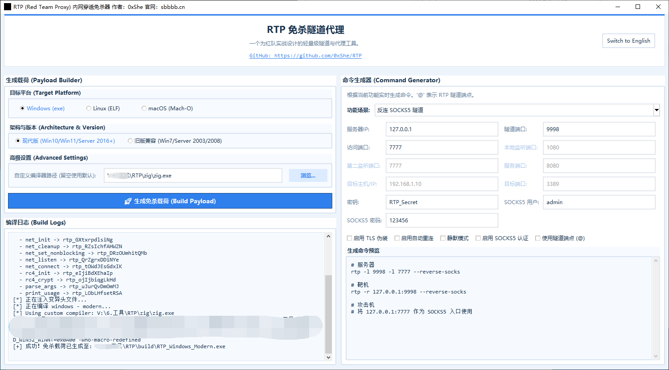
Task: Click the log line starting 'print_usage'
Action: [70, 293]
